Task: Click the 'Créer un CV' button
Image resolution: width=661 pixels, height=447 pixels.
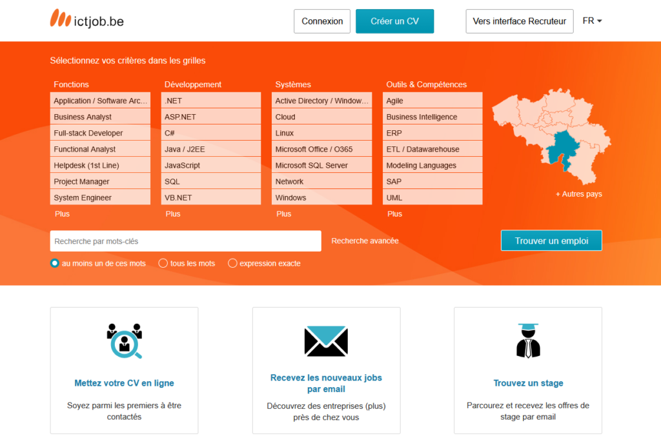Action: click(x=394, y=21)
